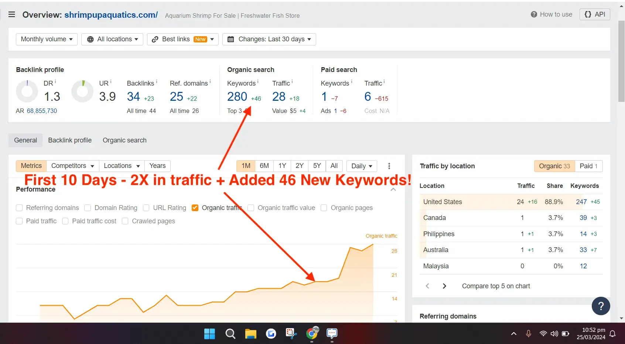Screen dimensions: 625x344
Task: Open the hamburger menu icon
Action: pyautogui.click(x=12, y=14)
